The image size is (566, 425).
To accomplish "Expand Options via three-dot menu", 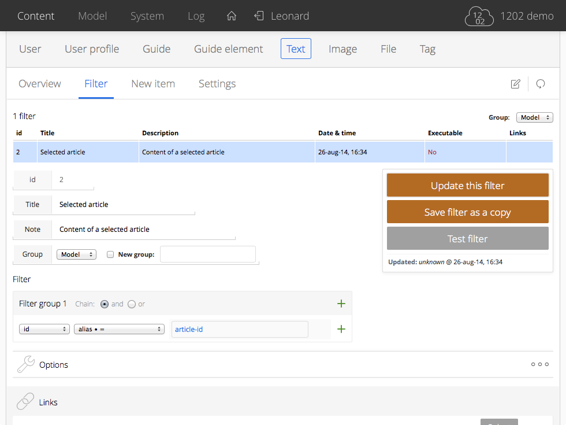I will pos(539,364).
